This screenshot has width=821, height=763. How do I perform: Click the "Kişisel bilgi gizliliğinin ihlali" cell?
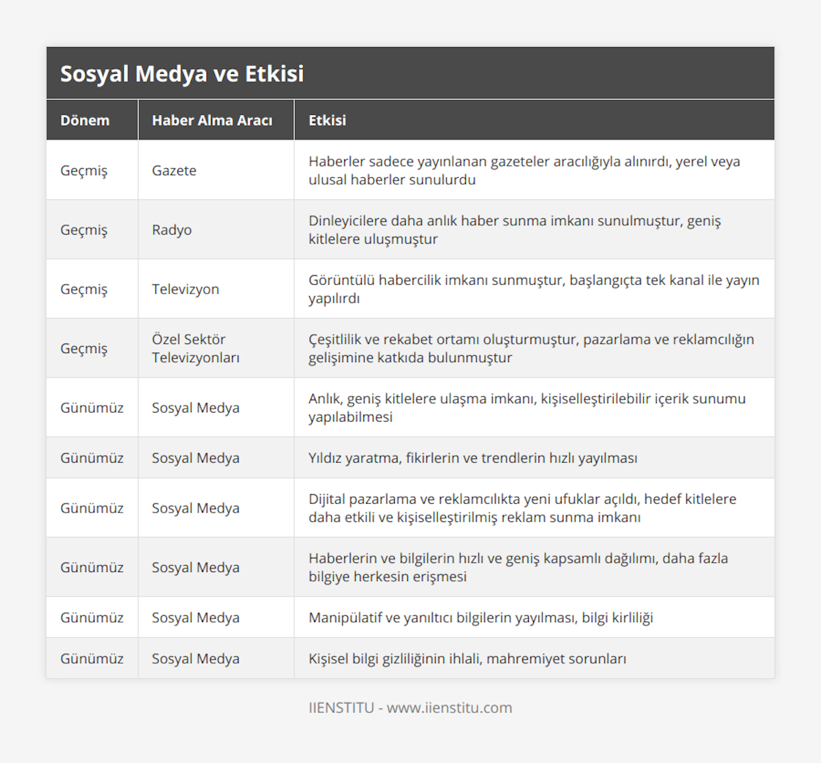pyautogui.click(x=467, y=658)
